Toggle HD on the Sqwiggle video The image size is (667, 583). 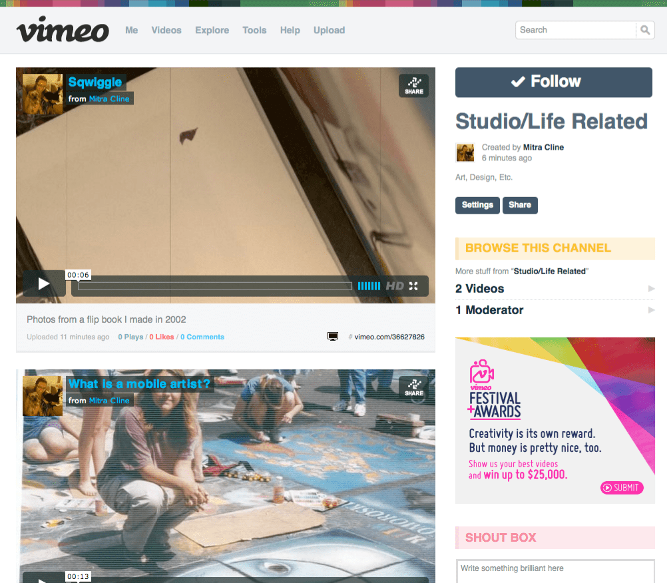pyautogui.click(x=394, y=286)
